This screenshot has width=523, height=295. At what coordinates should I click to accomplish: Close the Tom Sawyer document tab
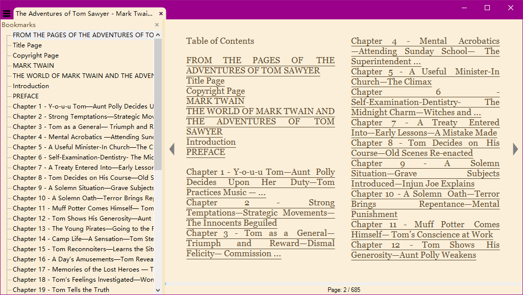click(x=161, y=14)
